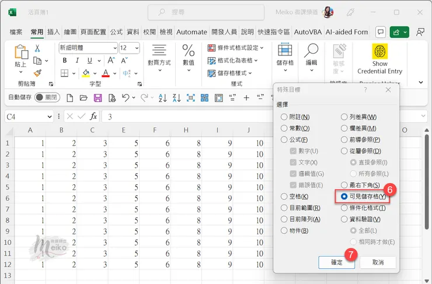Click the 確定 OK button
The image size is (432, 284).
(336, 262)
